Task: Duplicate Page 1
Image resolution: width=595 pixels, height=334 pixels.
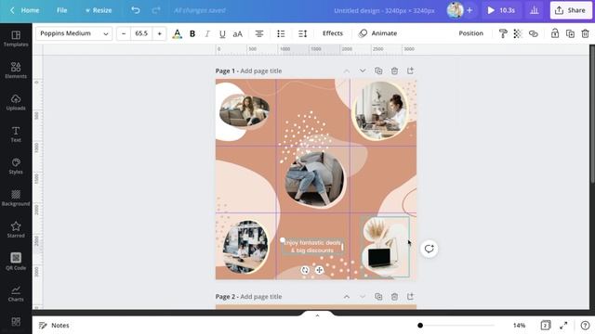Action: [378, 71]
